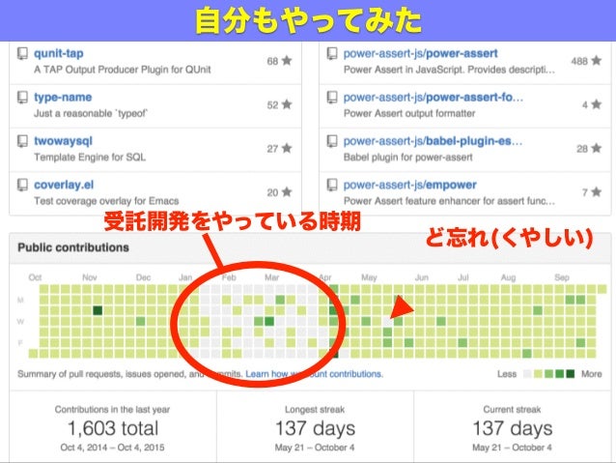Click the star icon for coverlay.el
The height and width of the screenshot is (463, 616).
point(287,192)
